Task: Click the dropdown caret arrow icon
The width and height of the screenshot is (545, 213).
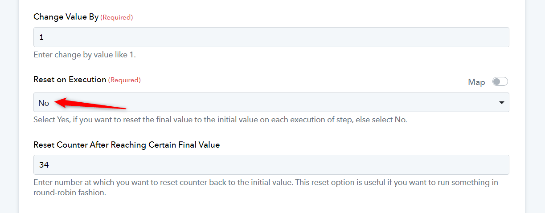Action: (x=502, y=103)
